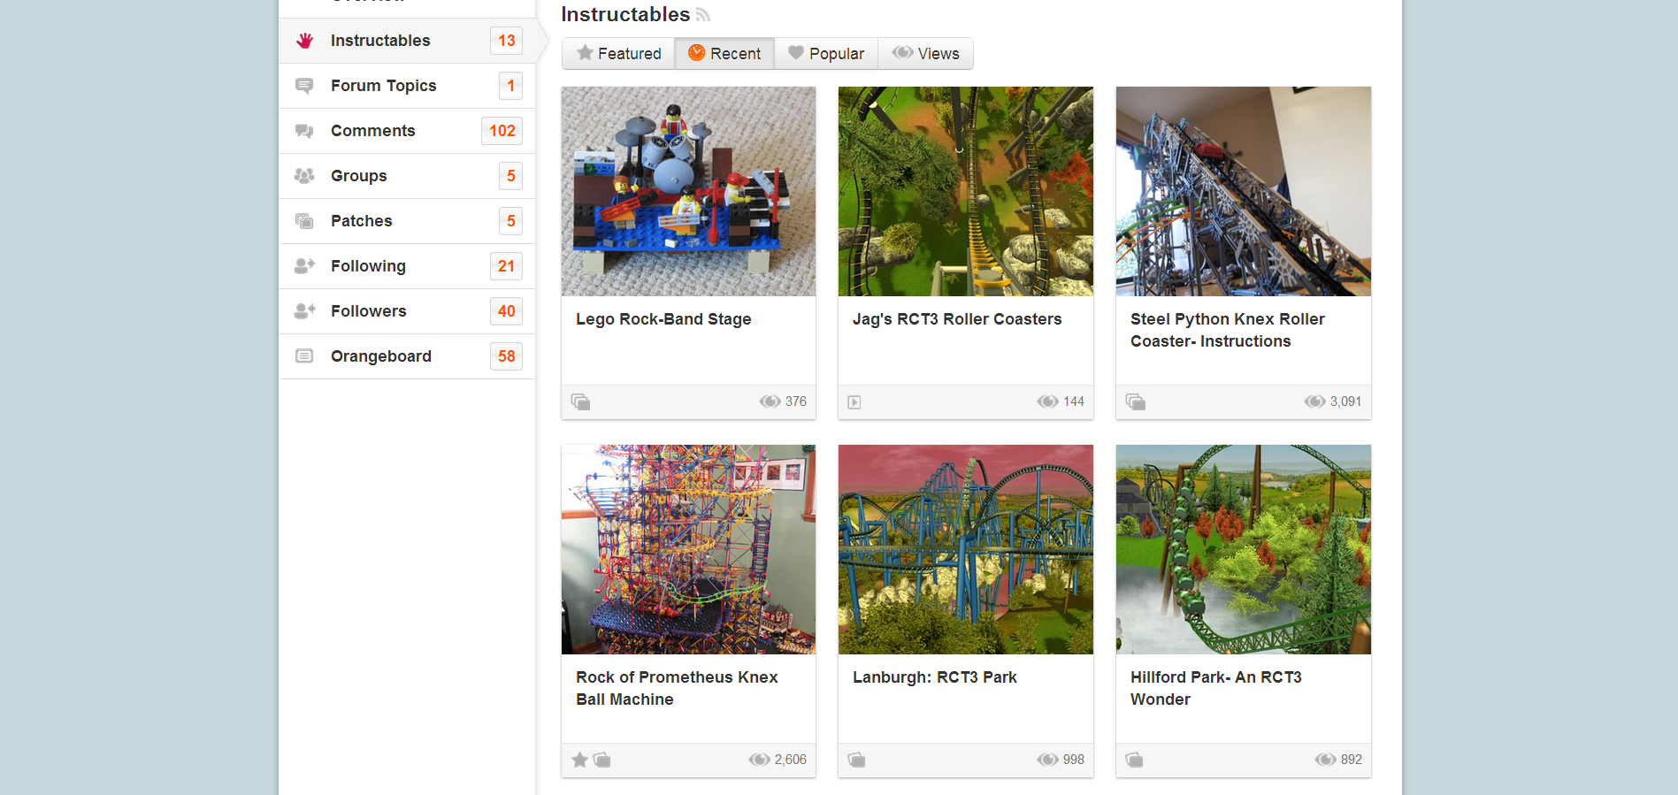Click the Groups people icon in sidebar

point(304,176)
